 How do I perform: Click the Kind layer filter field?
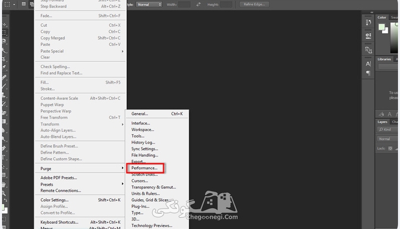coord(388,129)
